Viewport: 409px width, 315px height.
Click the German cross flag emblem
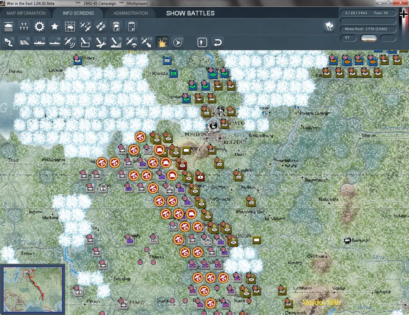(x=404, y=14)
